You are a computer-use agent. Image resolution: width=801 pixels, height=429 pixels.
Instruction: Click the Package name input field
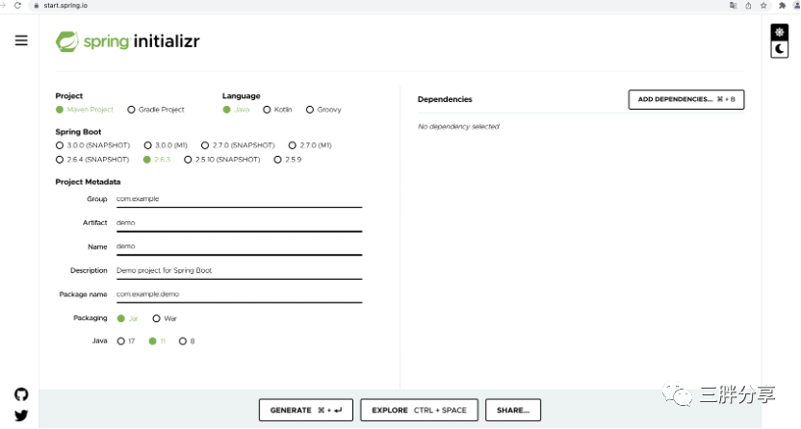(x=239, y=295)
